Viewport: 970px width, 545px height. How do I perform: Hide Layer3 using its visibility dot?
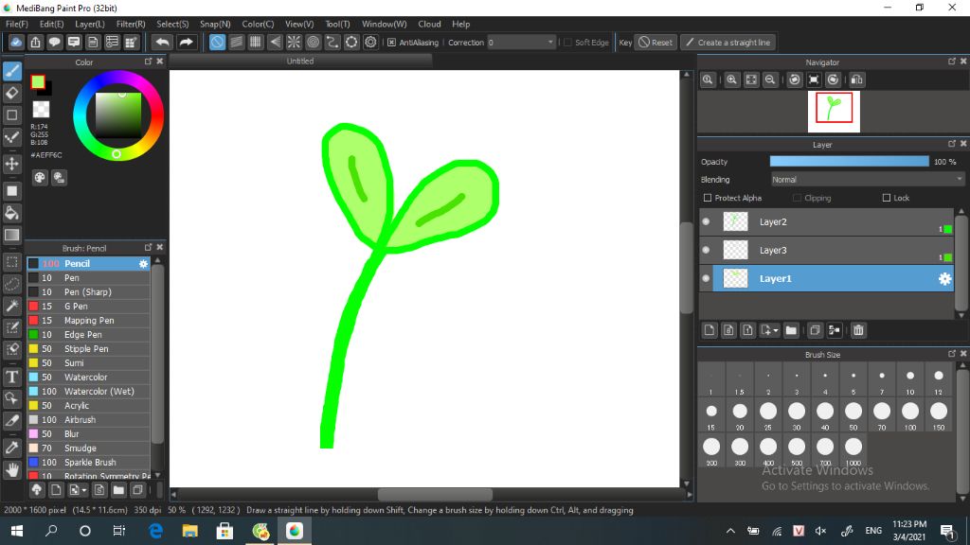[x=706, y=250]
